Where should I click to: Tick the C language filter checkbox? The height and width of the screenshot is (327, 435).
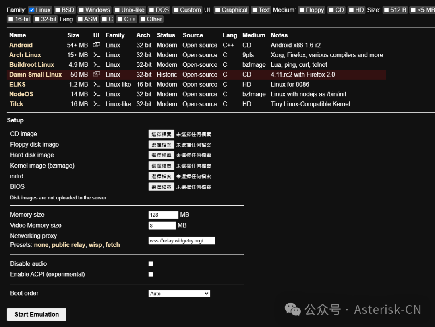(x=104, y=19)
